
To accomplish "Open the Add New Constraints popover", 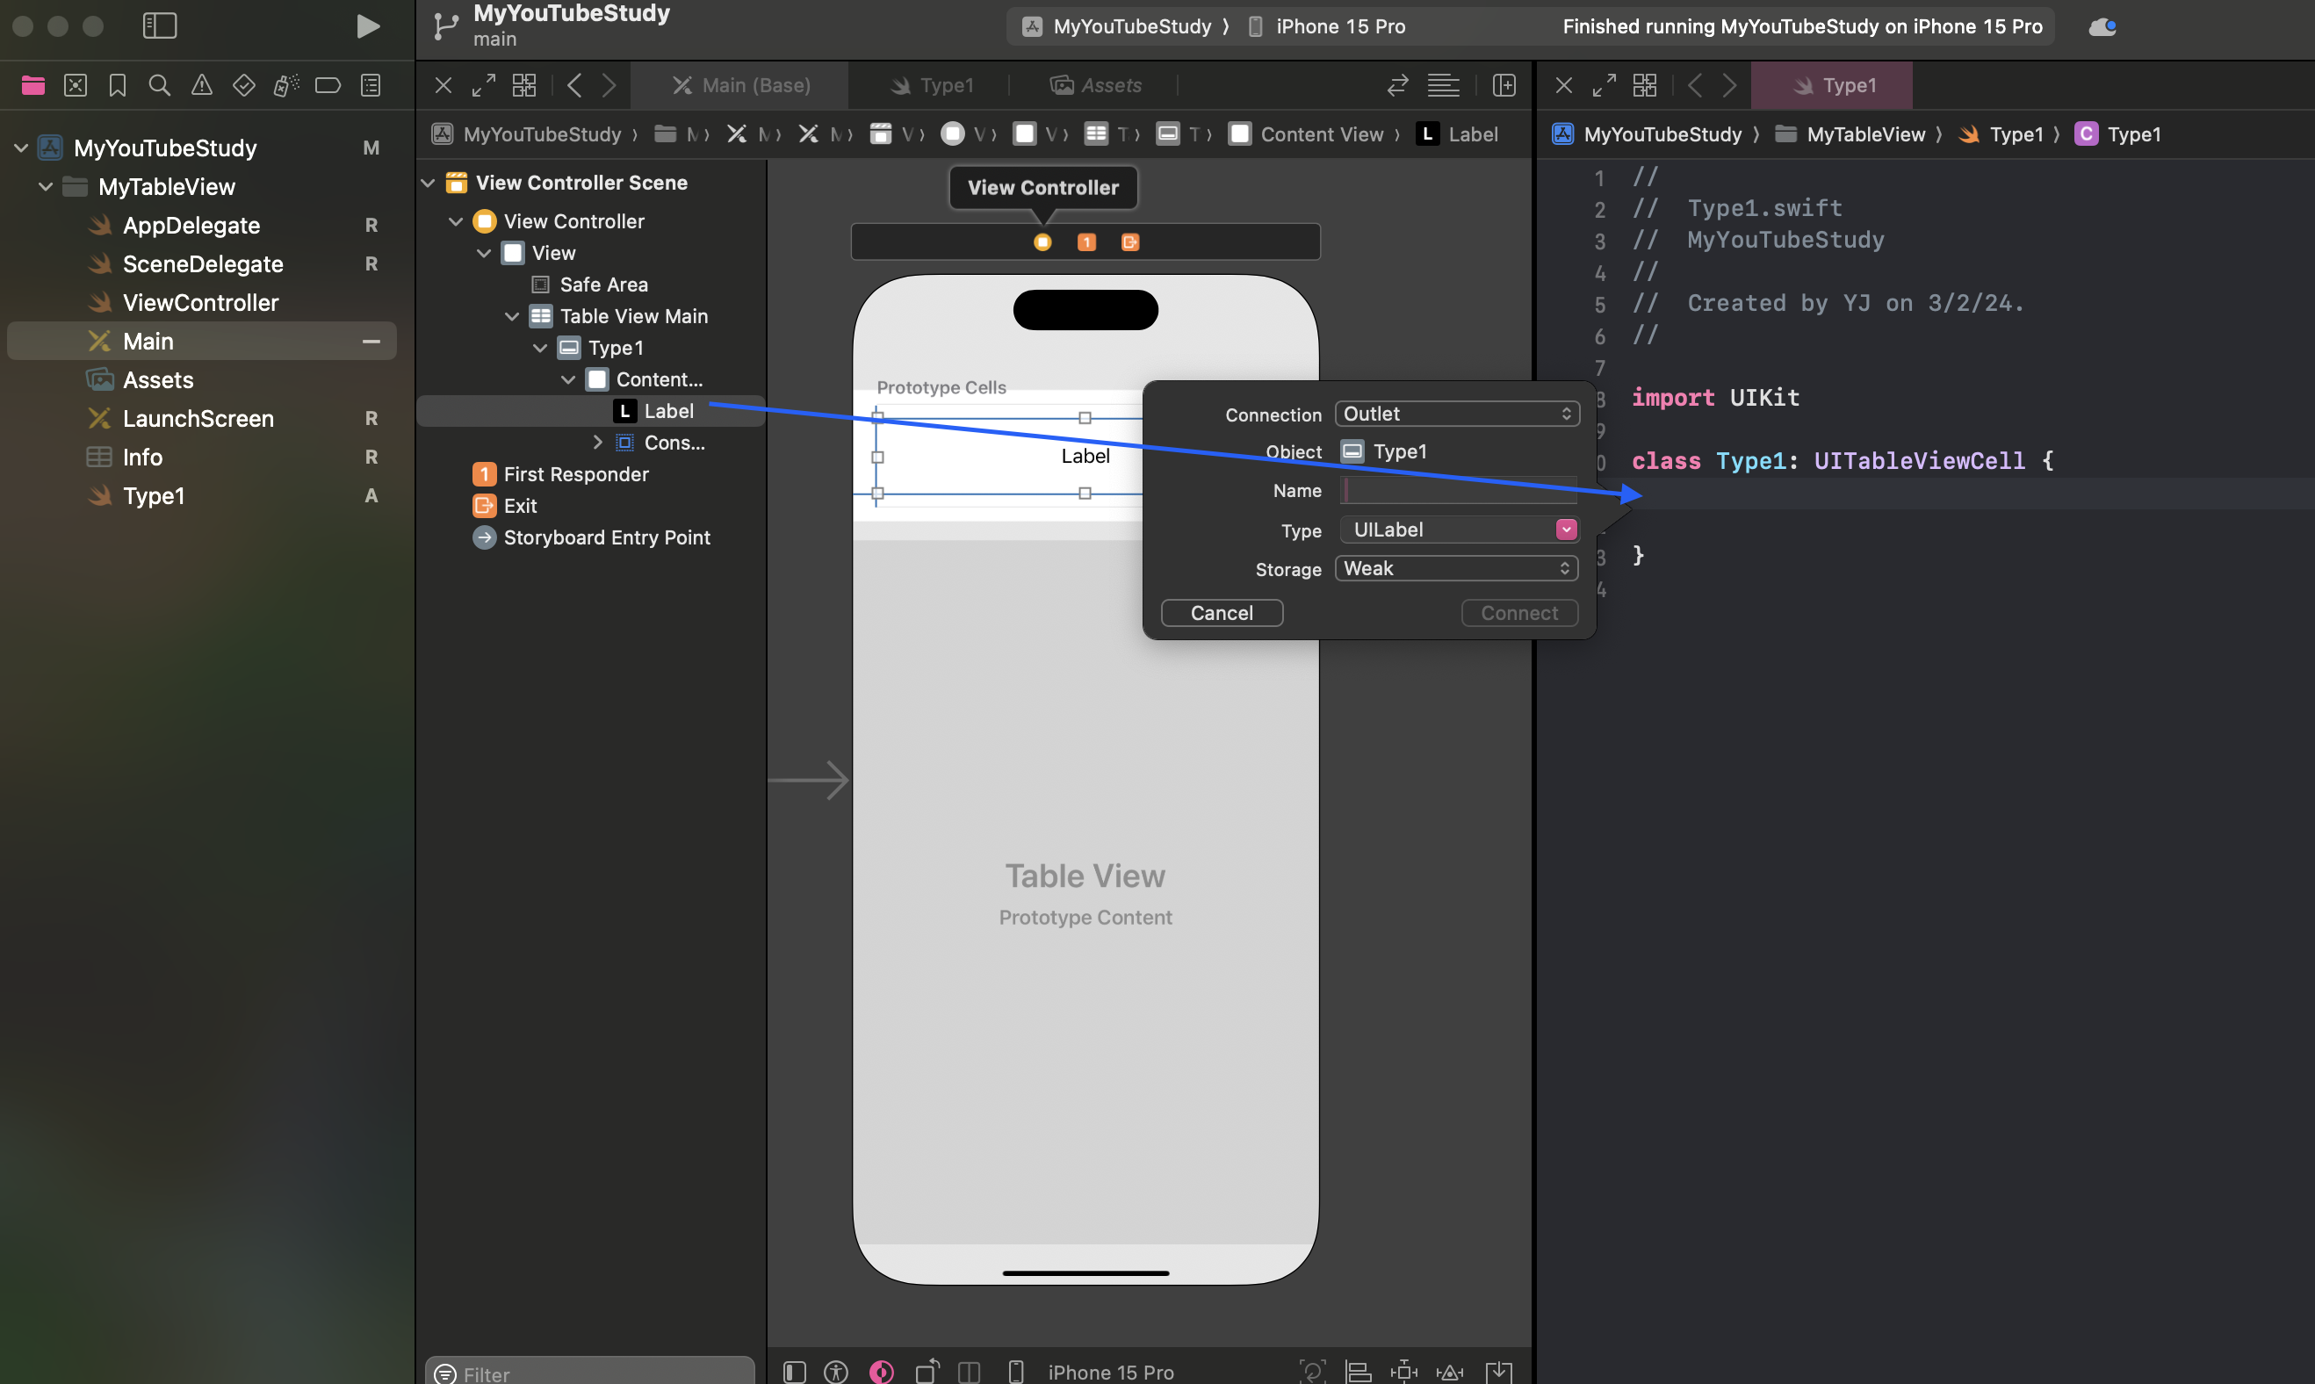I will pyautogui.click(x=1403, y=1371).
